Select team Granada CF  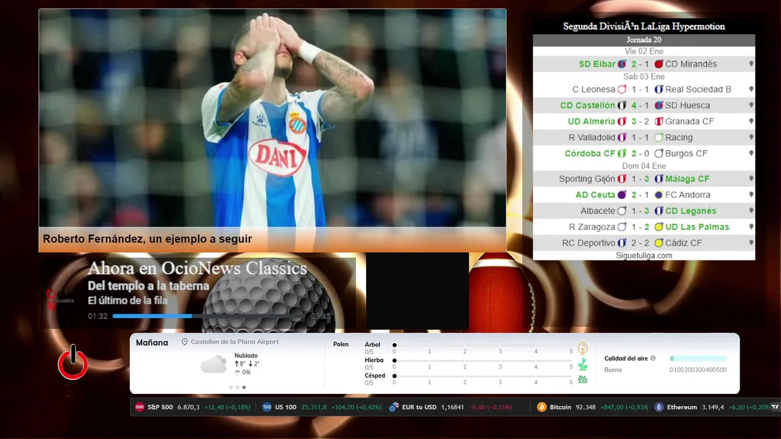tap(689, 121)
